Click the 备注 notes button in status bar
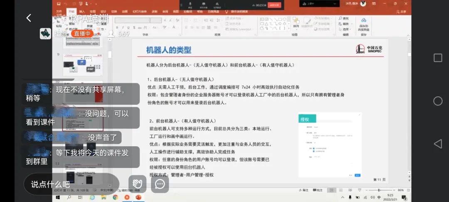449x202 pixels. point(305,190)
